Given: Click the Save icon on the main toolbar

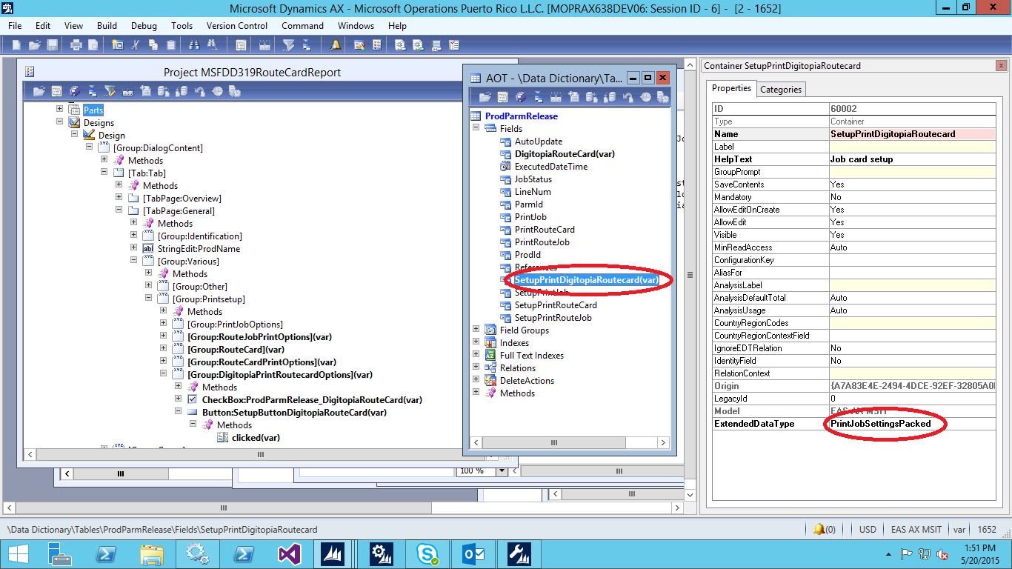Looking at the screenshot, I should [52, 44].
